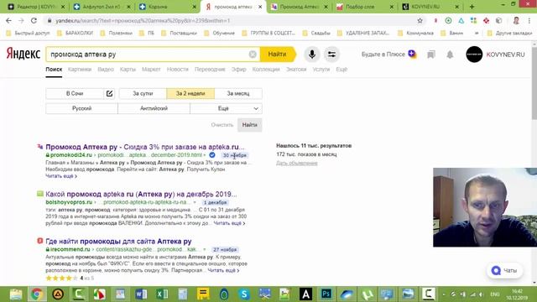Open the KOVYNEV.RU profile avatar
Viewport: 537px width, 302px height.
pos(474,54)
